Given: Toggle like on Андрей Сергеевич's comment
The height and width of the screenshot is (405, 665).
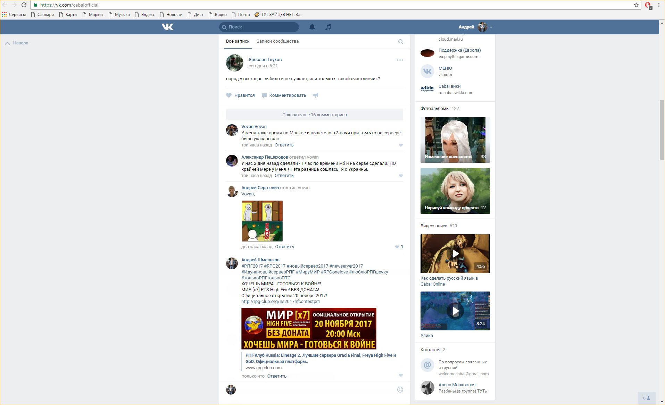Looking at the screenshot, I should pyautogui.click(x=397, y=247).
